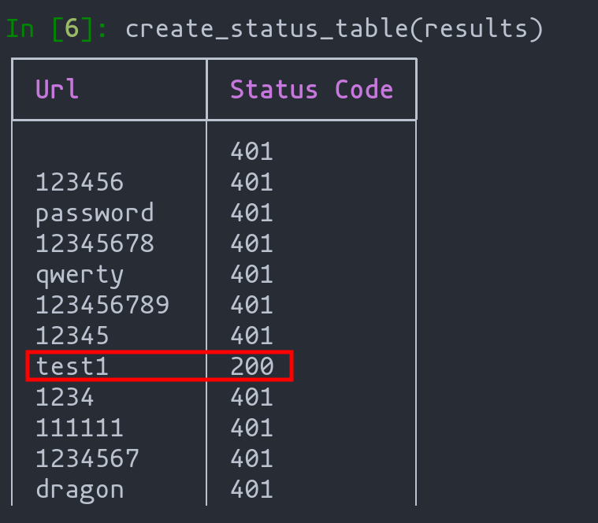This screenshot has height=523, width=598.
Task: Select the 12345 row entry
Action: pyautogui.click(x=72, y=336)
